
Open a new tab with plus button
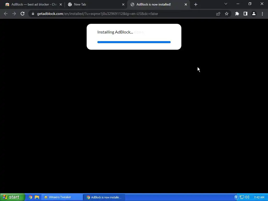pyautogui.click(x=196, y=4)
